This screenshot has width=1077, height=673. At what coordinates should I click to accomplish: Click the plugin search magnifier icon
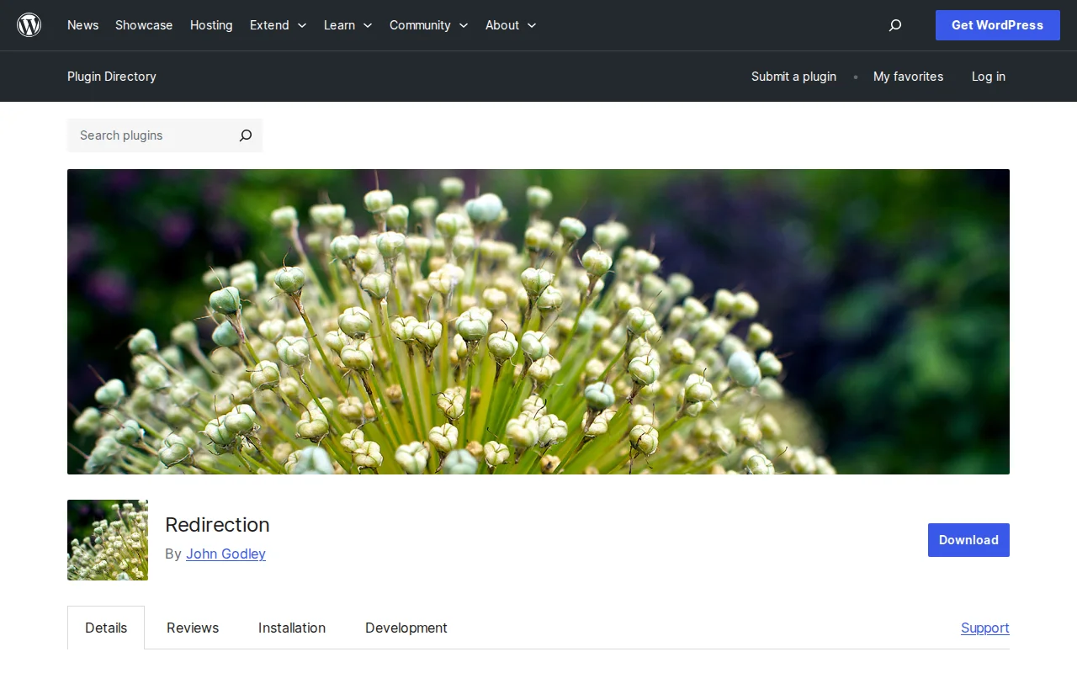pyautogui.click(x=245, y=135)
